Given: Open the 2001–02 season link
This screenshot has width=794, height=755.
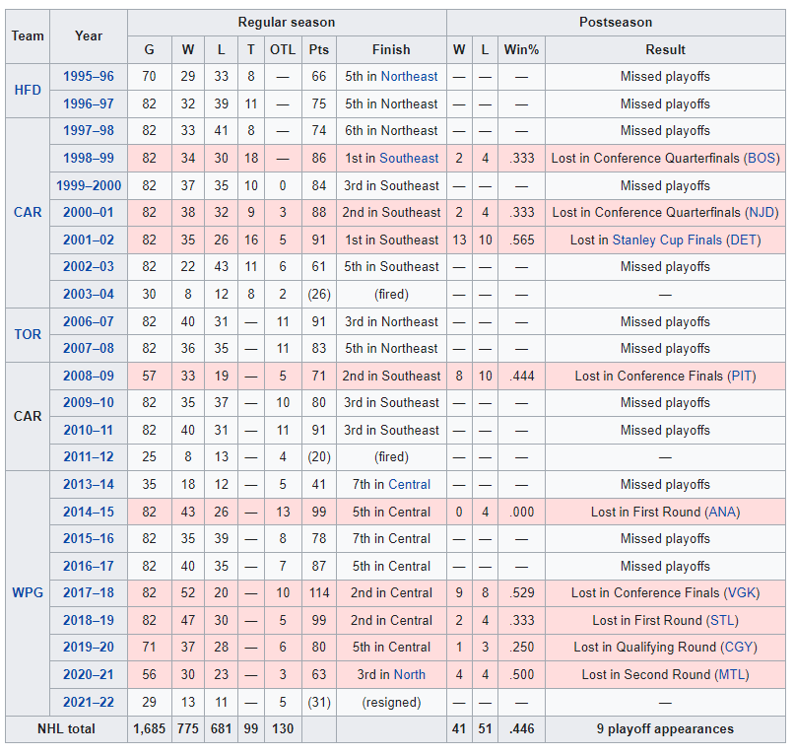Looking at the screenshot, I should coord(89,240).
